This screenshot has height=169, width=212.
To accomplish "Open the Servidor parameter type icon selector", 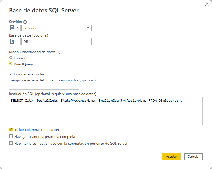I will pos(15,28).
